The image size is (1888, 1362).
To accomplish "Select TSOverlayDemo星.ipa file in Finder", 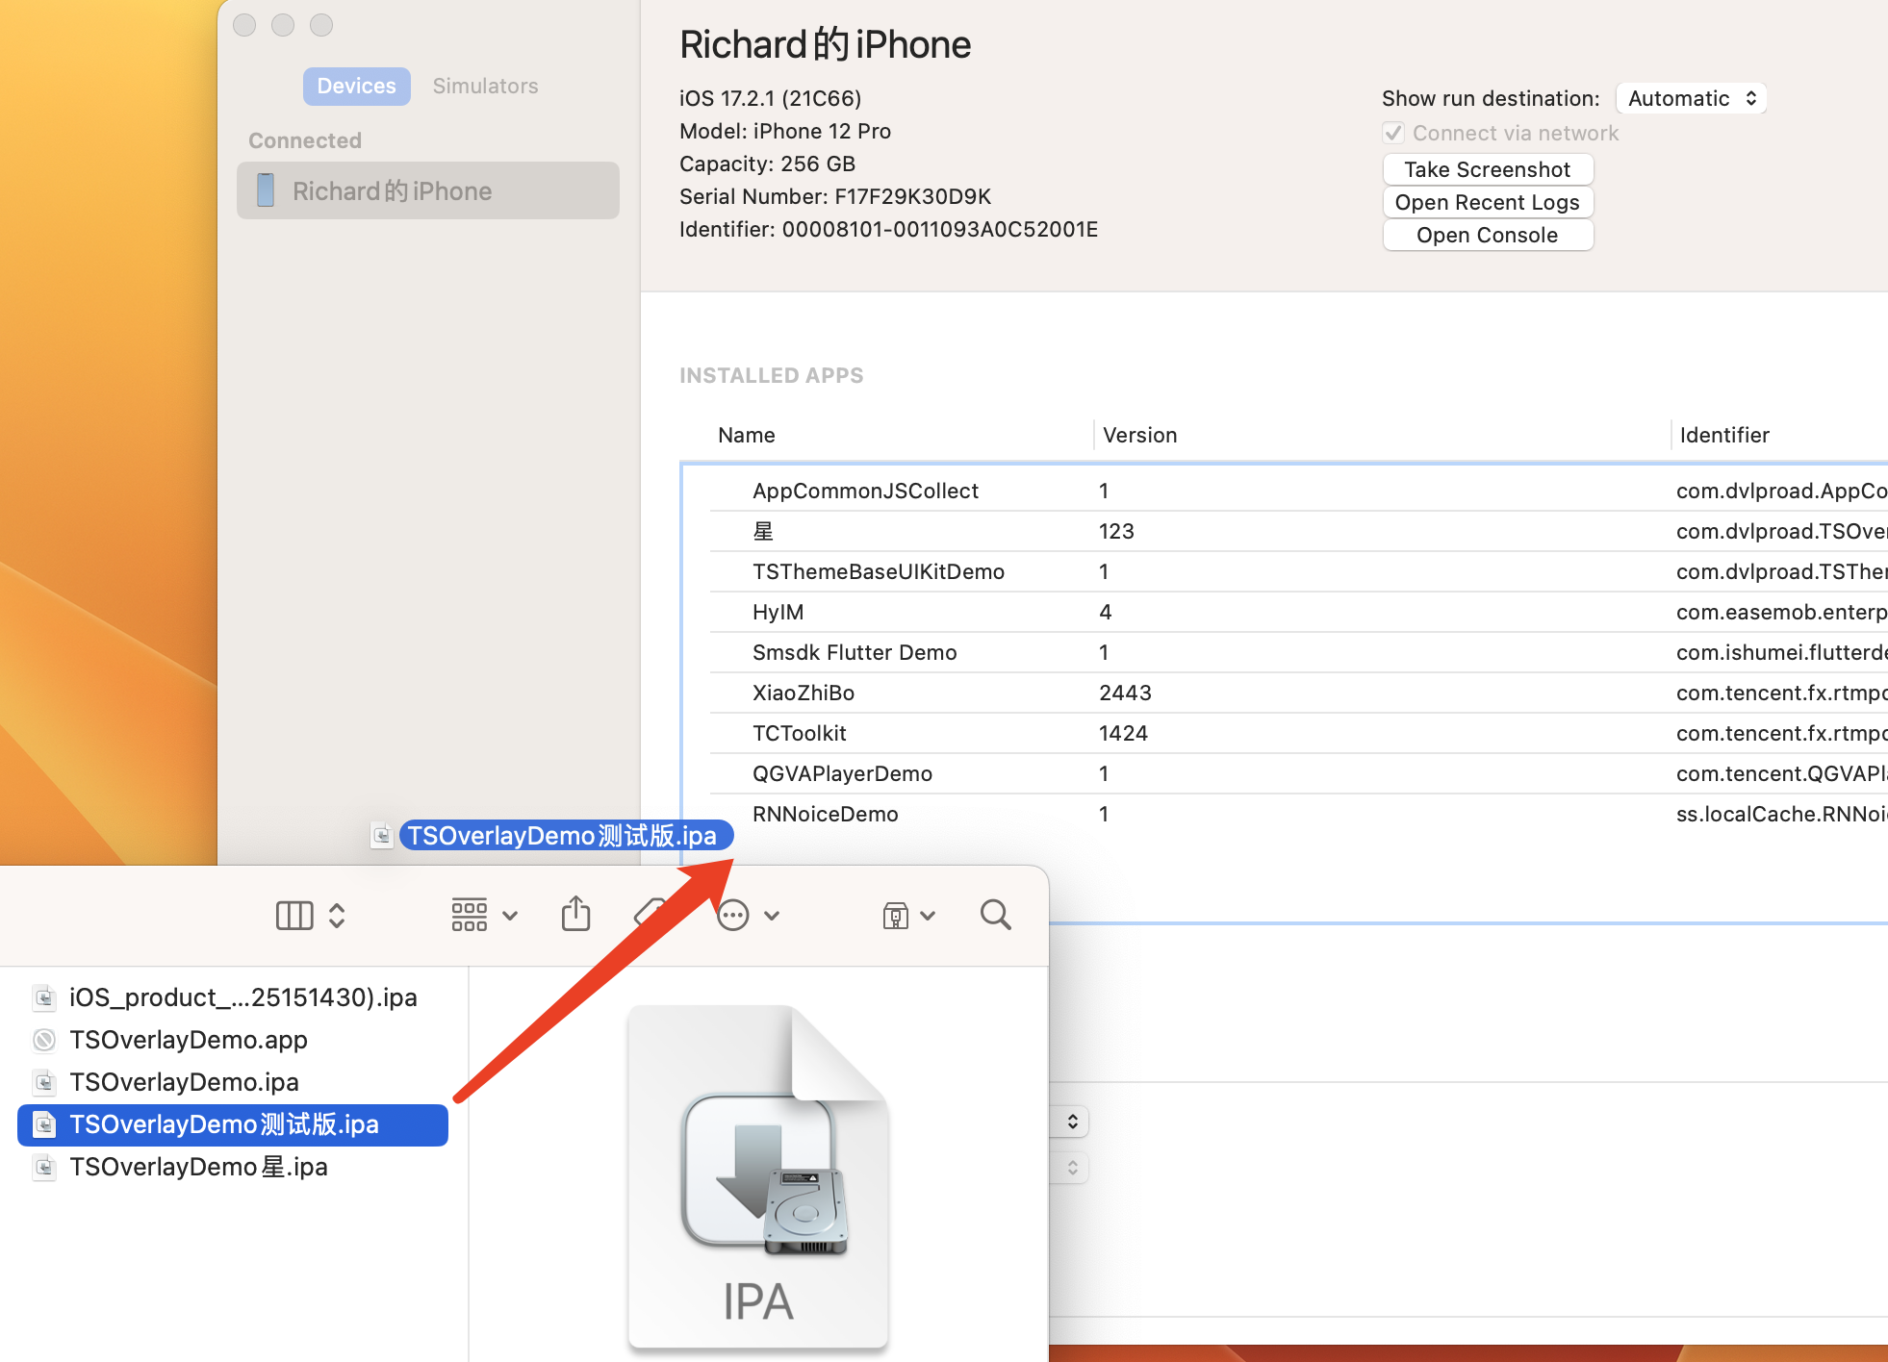I will [233, 1167].
